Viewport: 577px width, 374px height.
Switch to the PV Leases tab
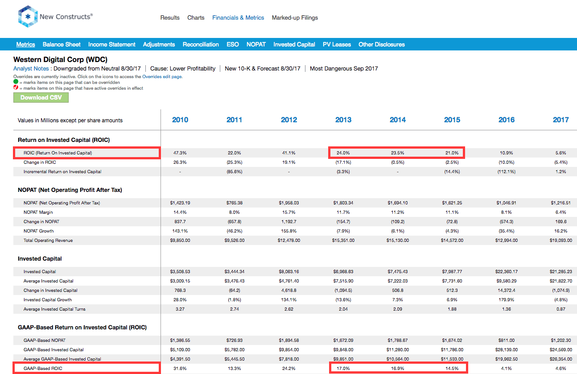337,44
